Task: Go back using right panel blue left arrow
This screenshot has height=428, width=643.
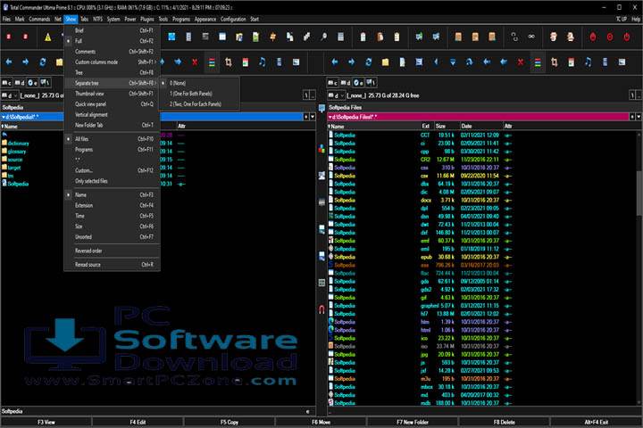Action: coord(335,62)
